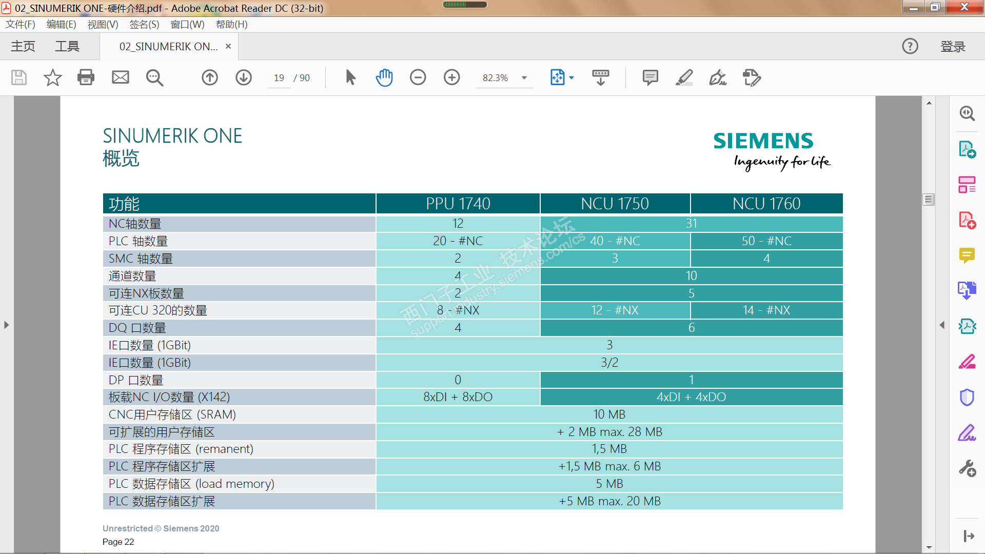
Task: Select the Hand pan tool
Action: [384, 77]
